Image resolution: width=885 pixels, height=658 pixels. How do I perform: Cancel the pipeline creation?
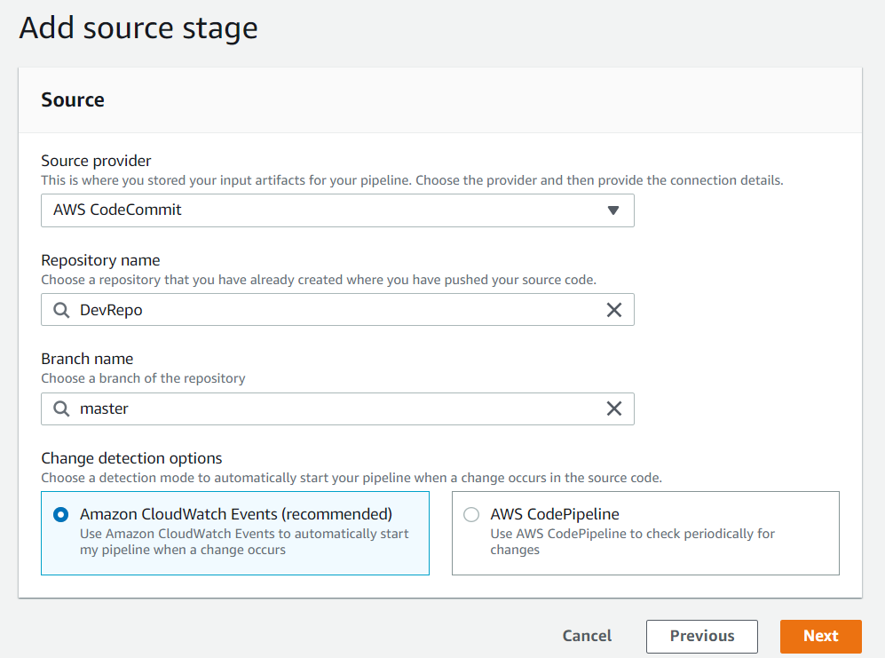pyautogui.click(x=587, y=636)
